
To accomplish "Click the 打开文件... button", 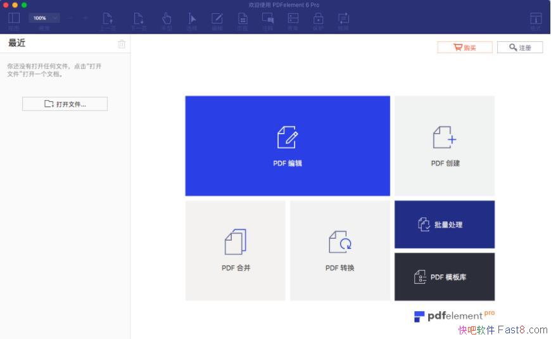I will tap(65, 104).
